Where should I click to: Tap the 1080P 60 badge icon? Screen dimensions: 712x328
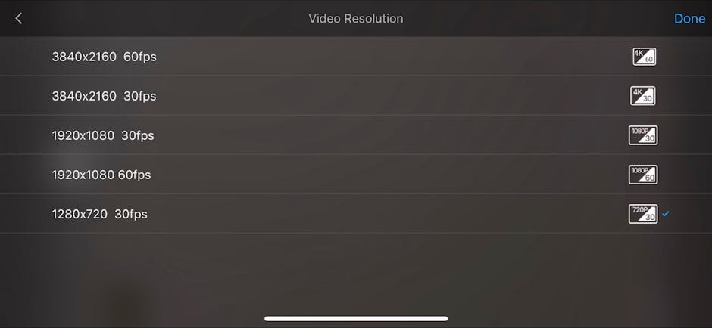(x=643, y=175)
